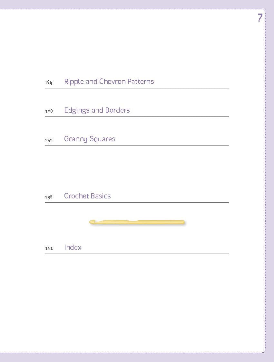Click page number 258
This screenshot has width=274, height=362.
[49, 197]
